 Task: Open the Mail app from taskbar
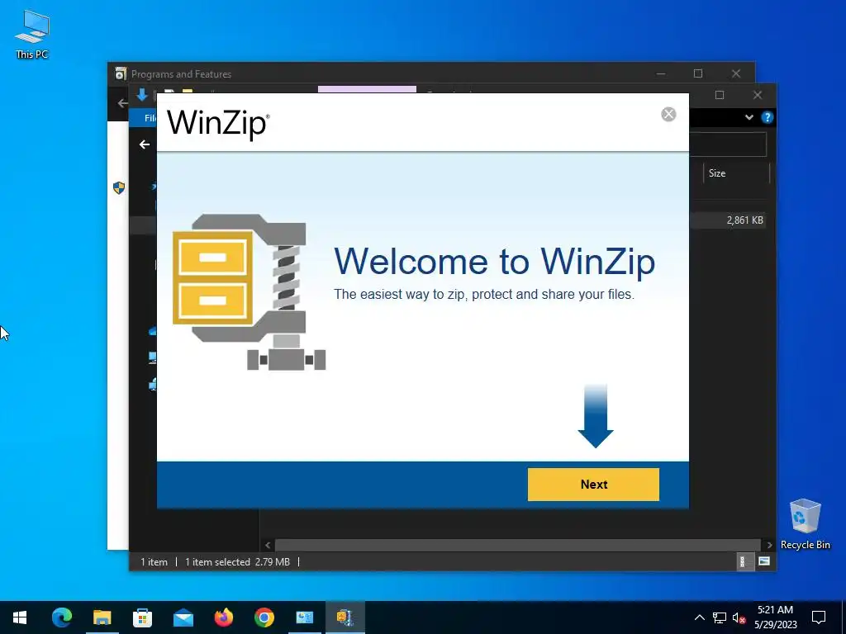click(183, 617)
